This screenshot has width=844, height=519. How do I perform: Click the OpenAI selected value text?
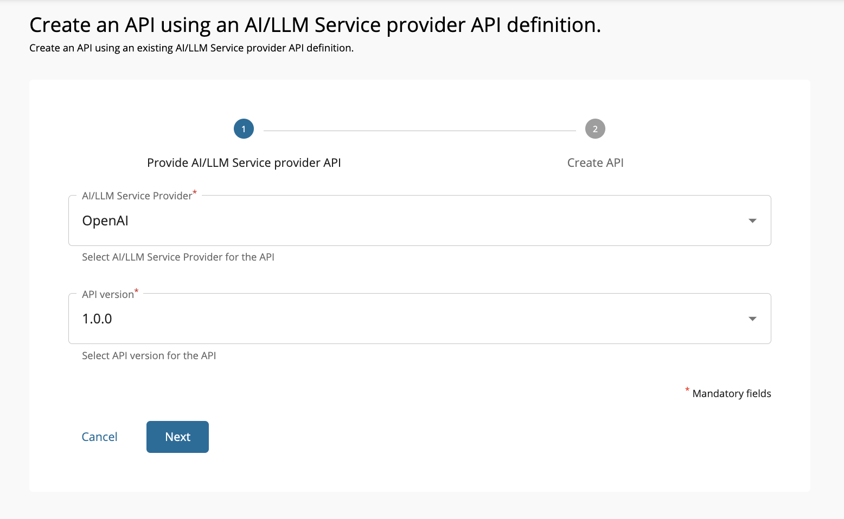105,220
